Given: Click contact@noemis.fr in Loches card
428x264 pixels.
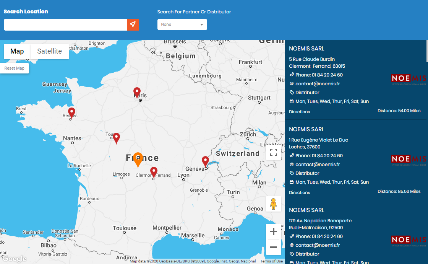Looking at the screenshot, I should tap(318, 164).
